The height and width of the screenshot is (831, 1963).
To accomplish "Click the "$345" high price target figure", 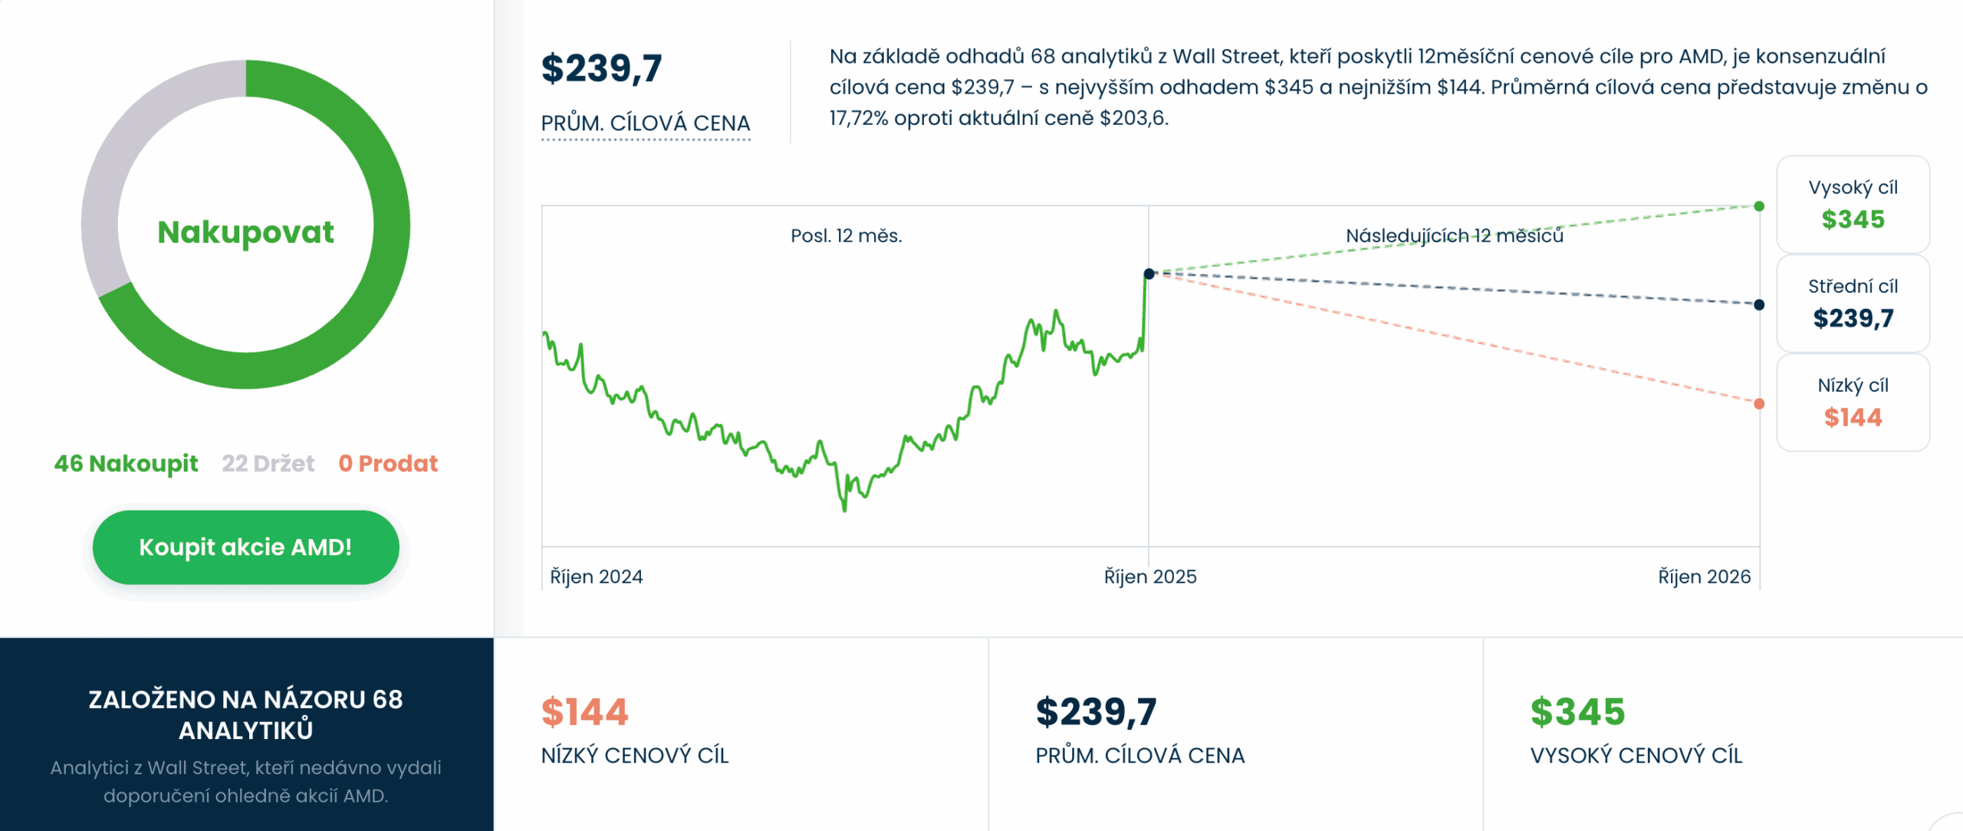I will pyautogui.click(x=1577, y=711).
